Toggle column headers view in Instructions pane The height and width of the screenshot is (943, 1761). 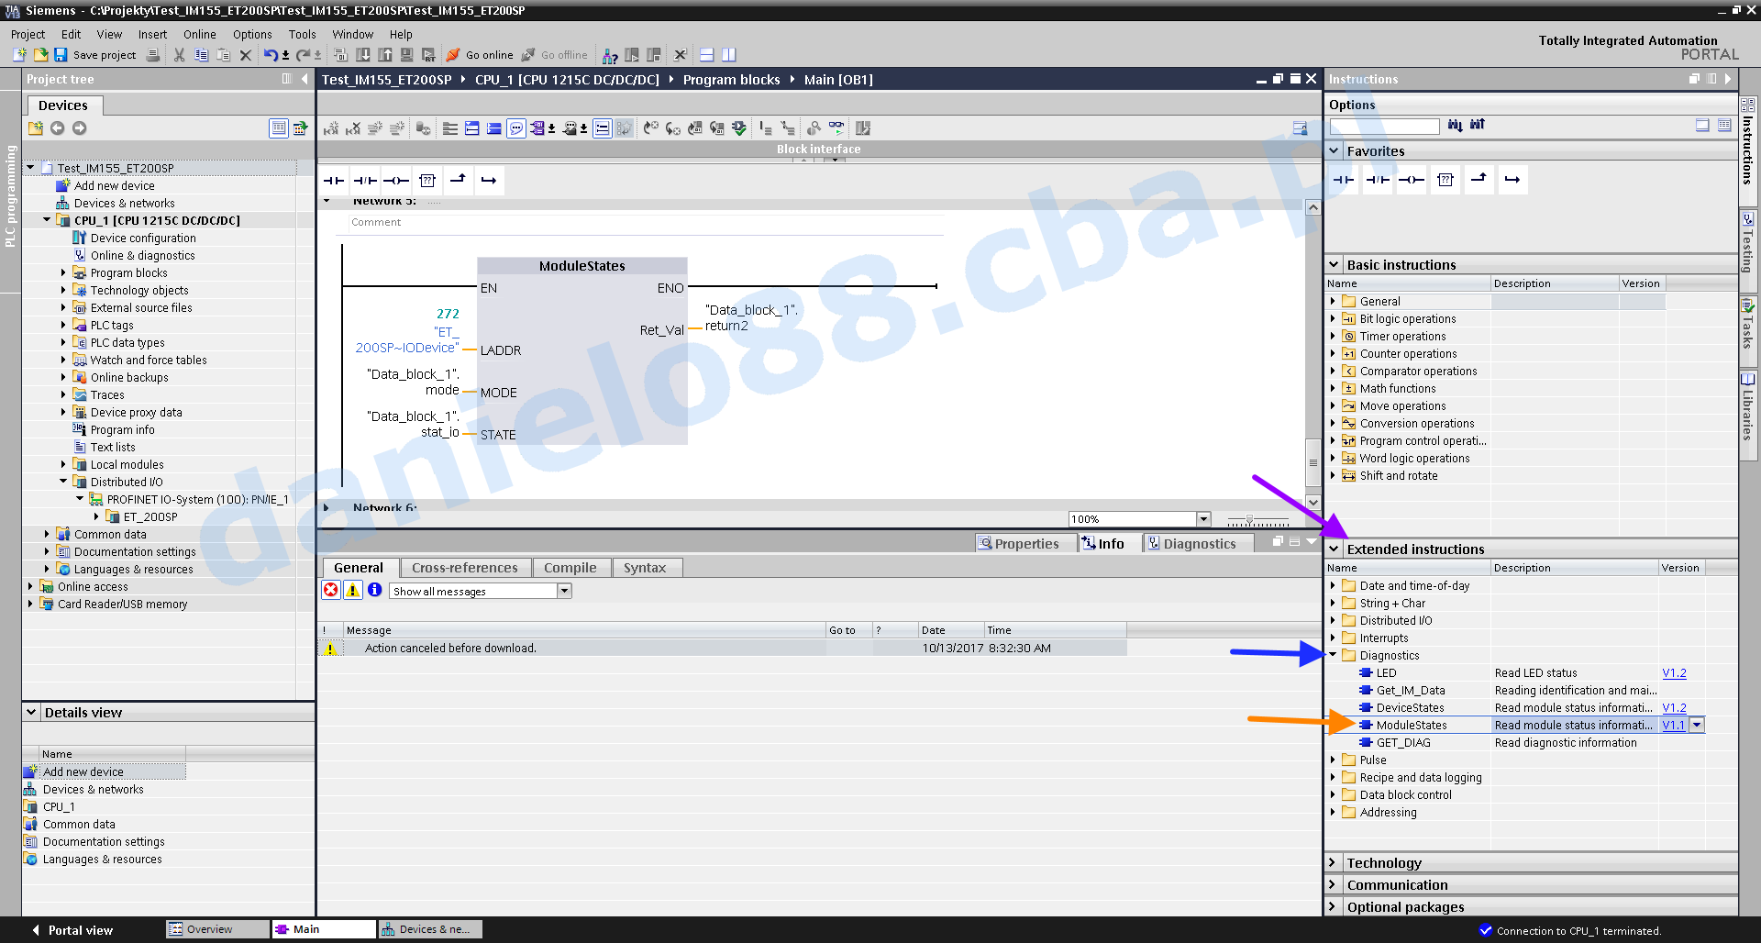point(1724,126)
